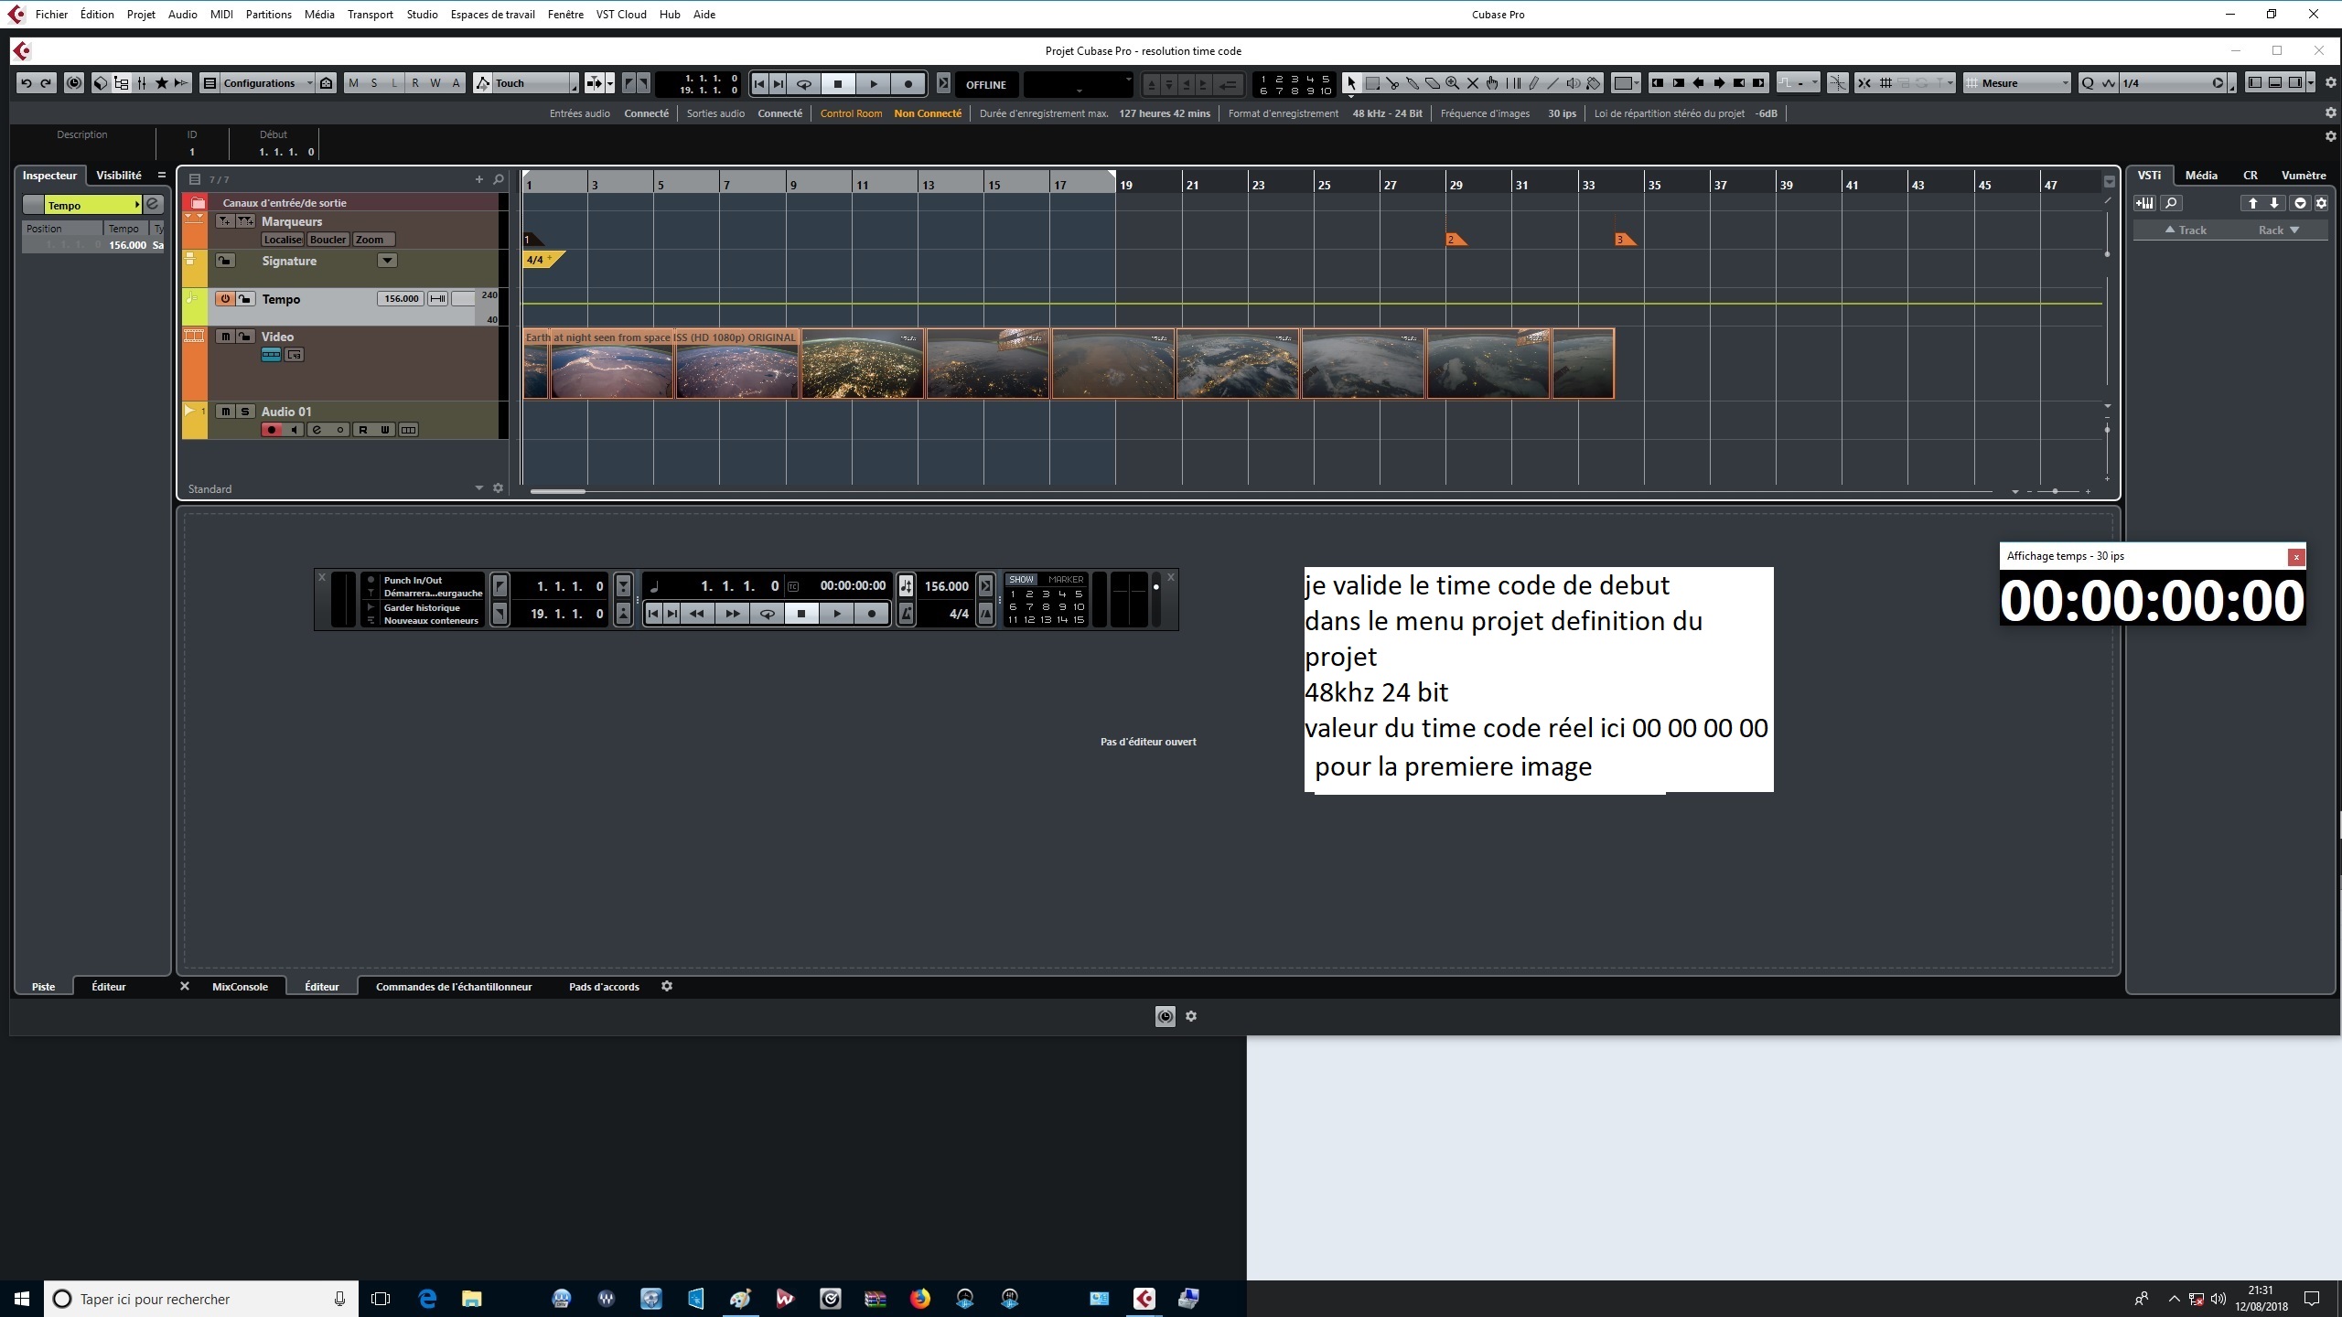Select the Mute X tool

click(x=1473, y=83)
